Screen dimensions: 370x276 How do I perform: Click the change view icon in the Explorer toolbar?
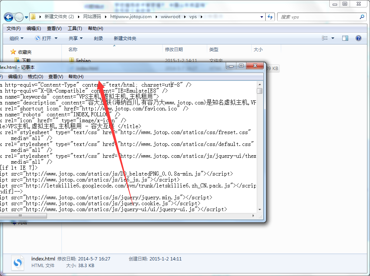click(x=325, y=38)
